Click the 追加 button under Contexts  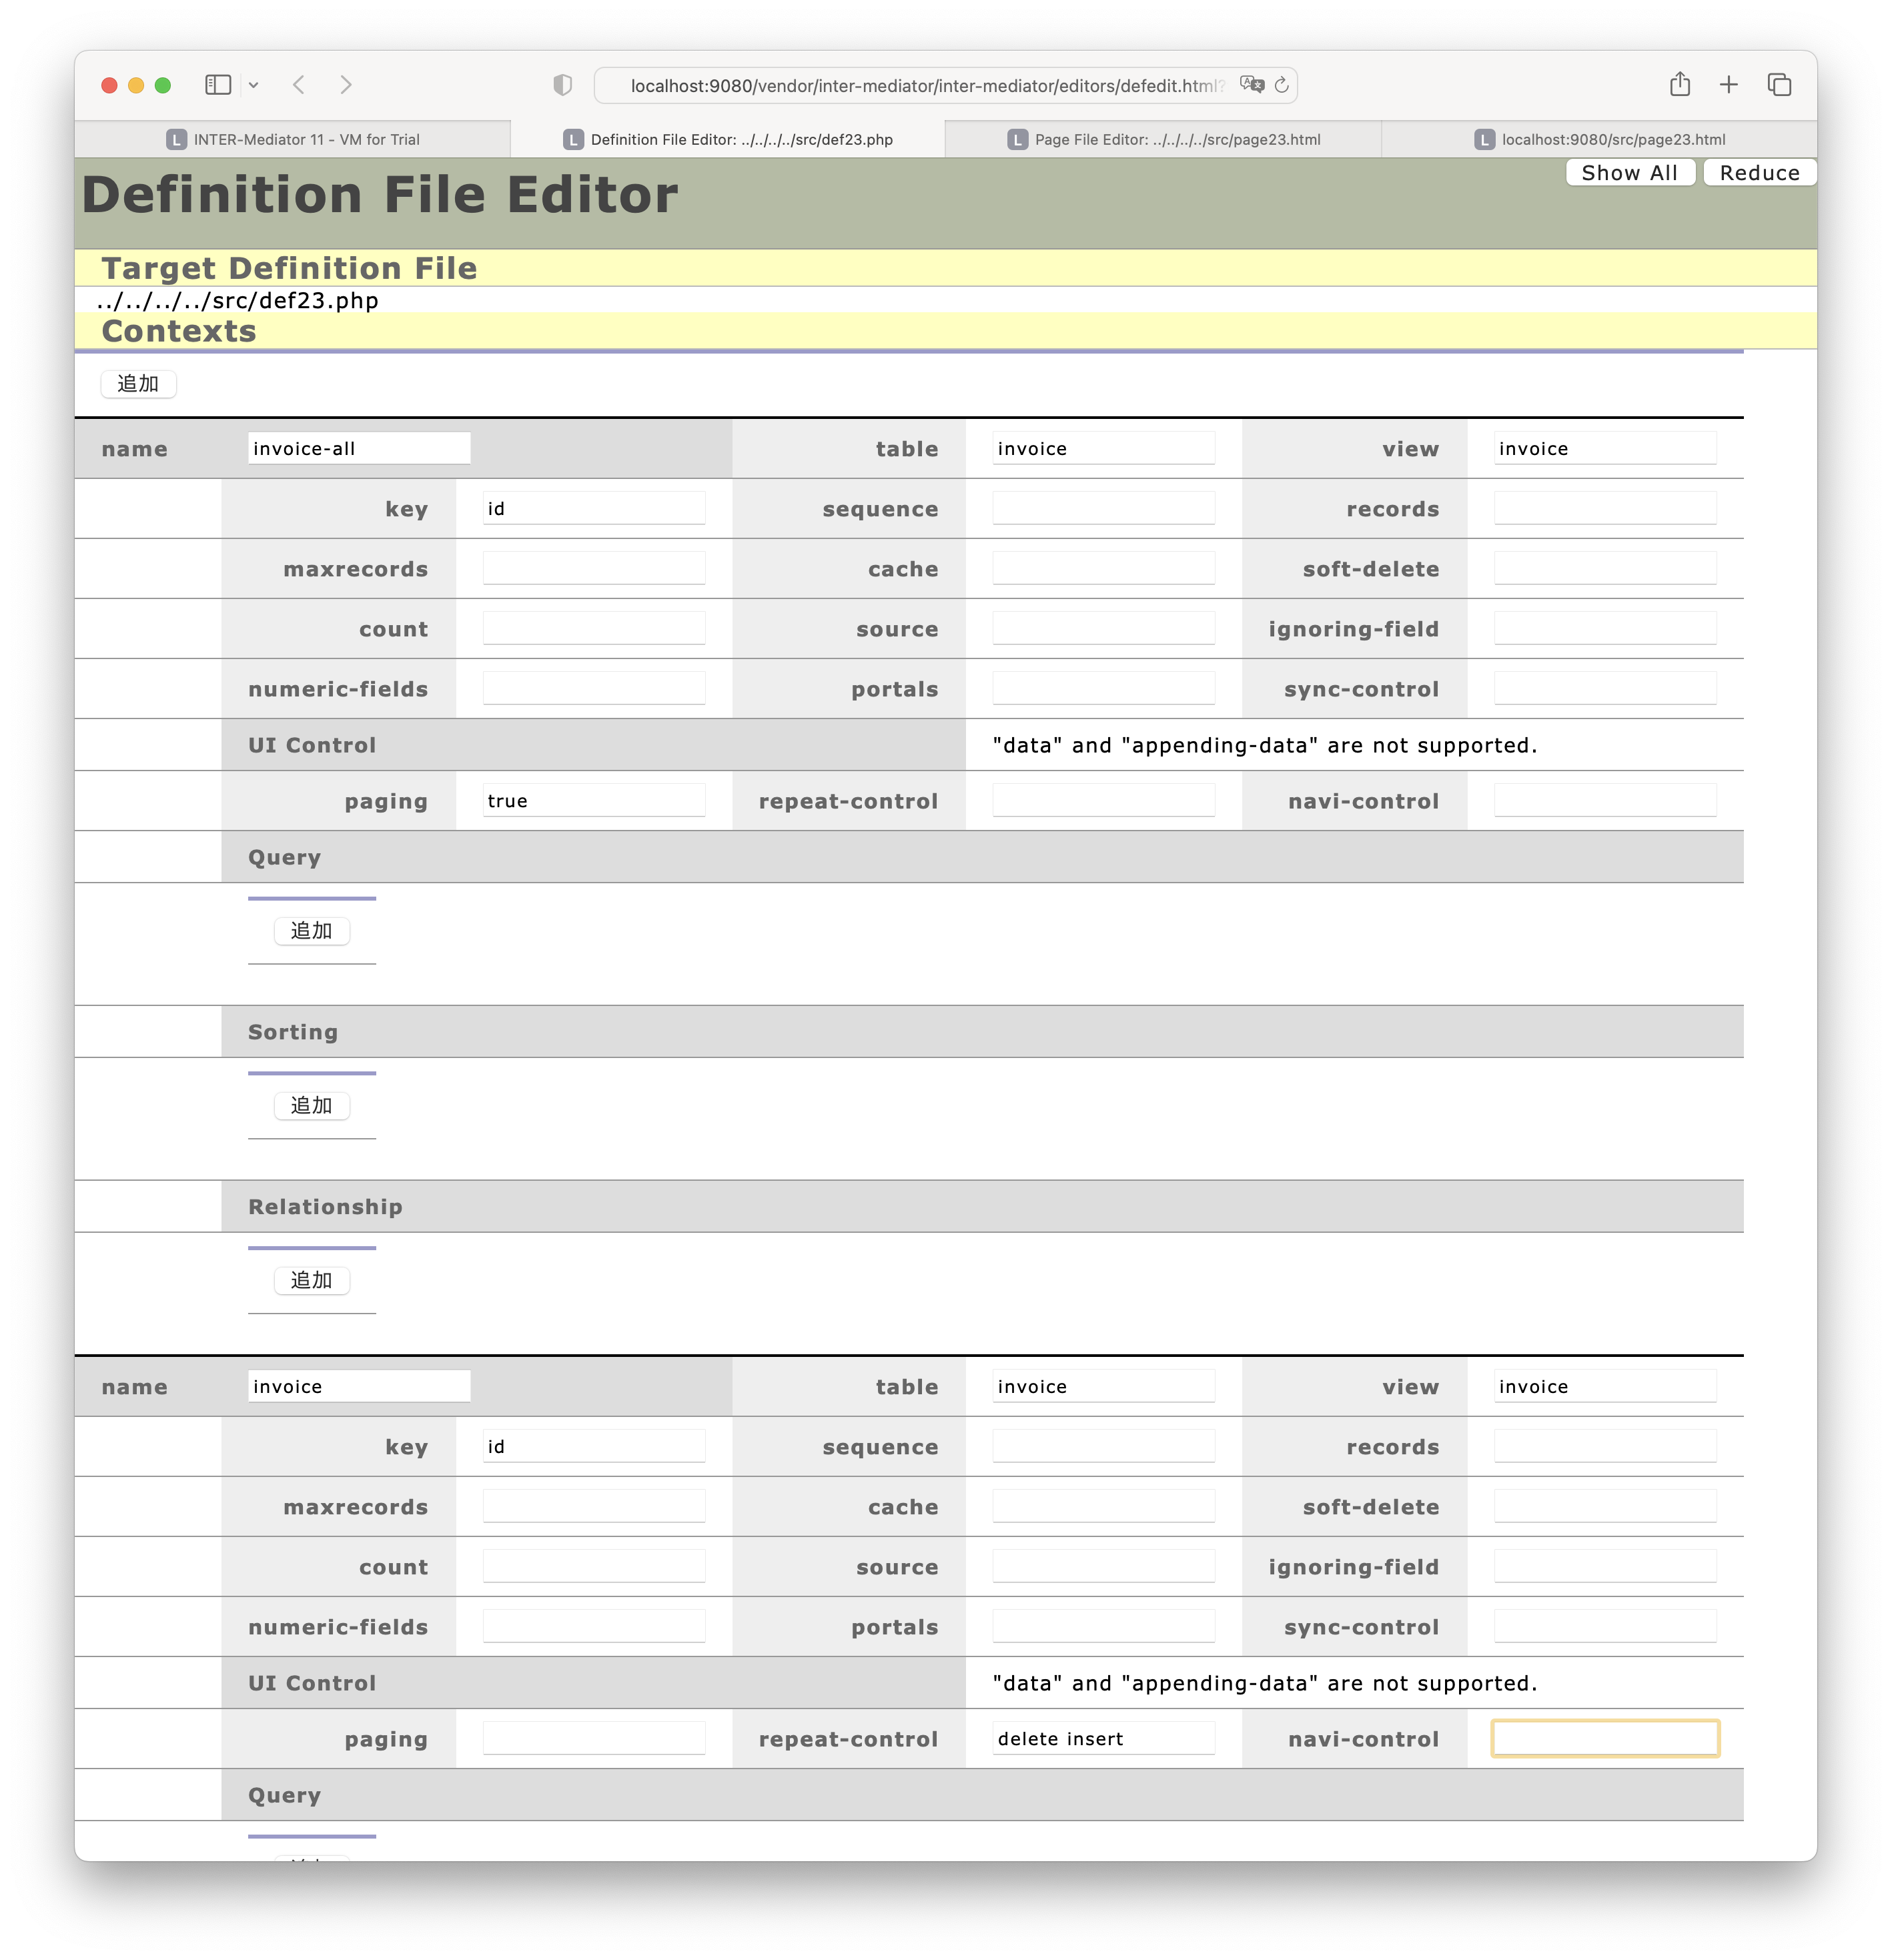click(x=138, y=384)
